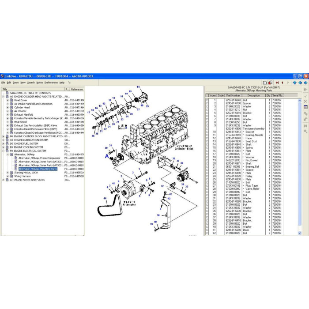Viewport: 309px width, 309px height.
Task: Select Exhaust Gas Re-circulation (EGR) Valve entry
Action: (35, 125)
